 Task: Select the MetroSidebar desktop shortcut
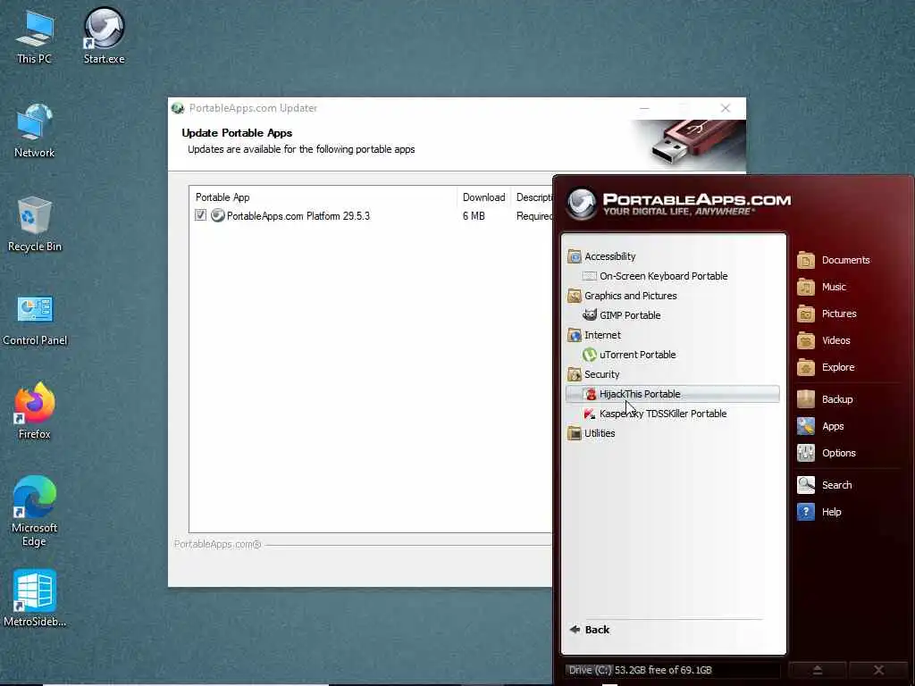coord(35,598)
